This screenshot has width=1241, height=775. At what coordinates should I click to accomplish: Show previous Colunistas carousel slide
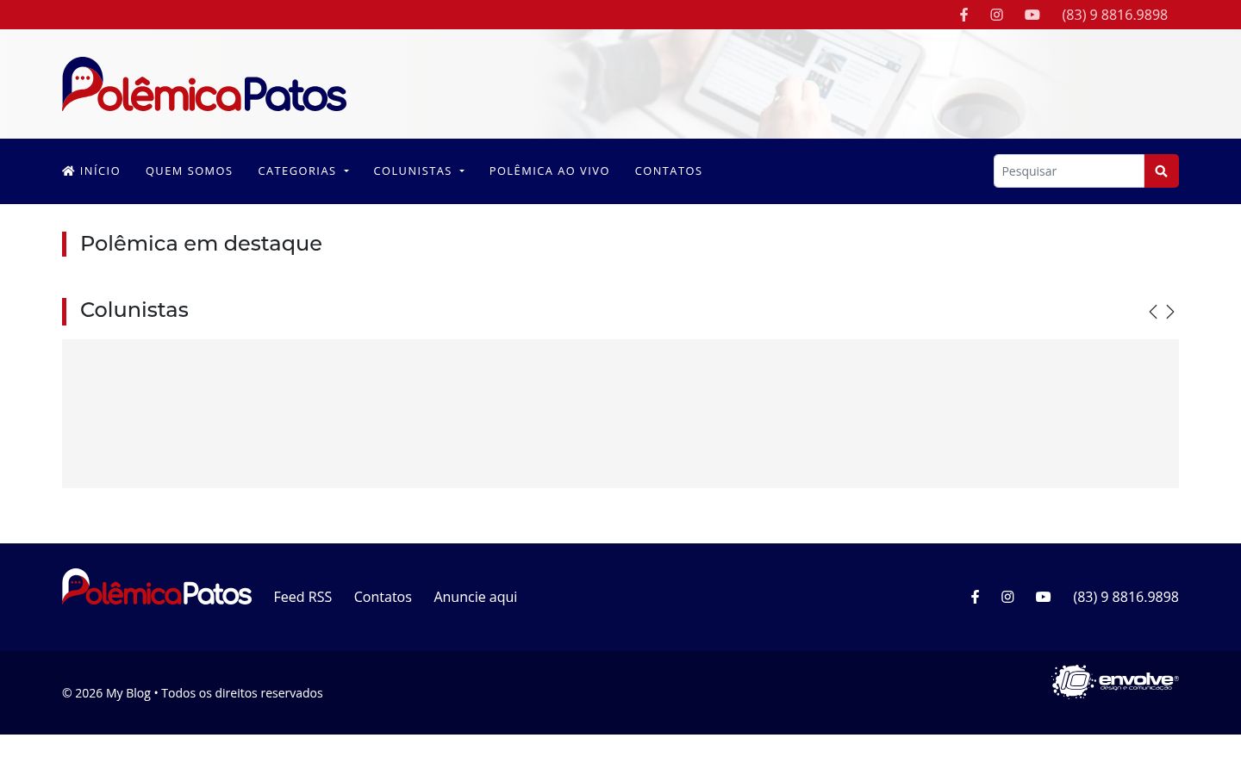(x=1153, y=312)
